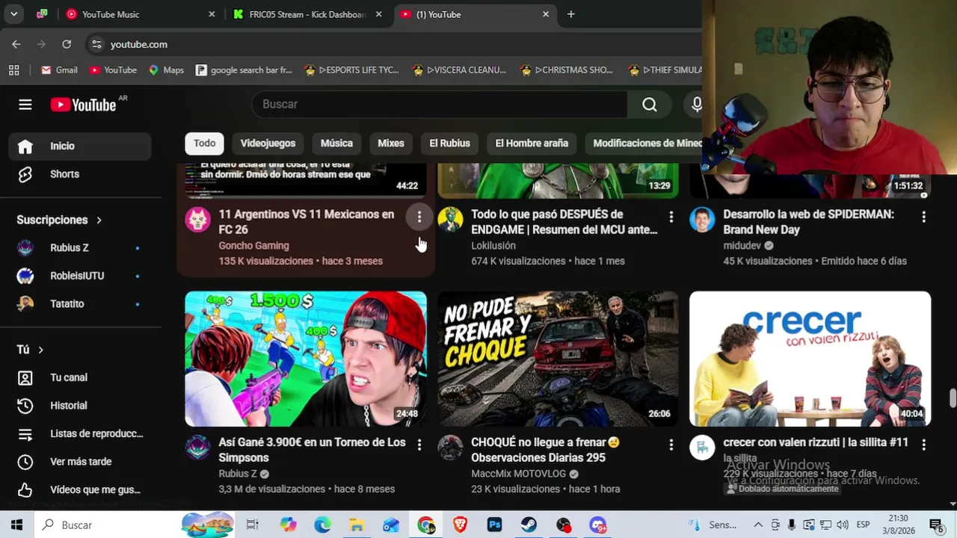
Task: Open Listas de reproducción in sidebar
Action: [x=80, y=433]
